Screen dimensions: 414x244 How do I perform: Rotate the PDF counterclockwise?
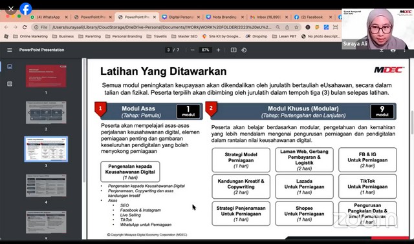point(244,50)
